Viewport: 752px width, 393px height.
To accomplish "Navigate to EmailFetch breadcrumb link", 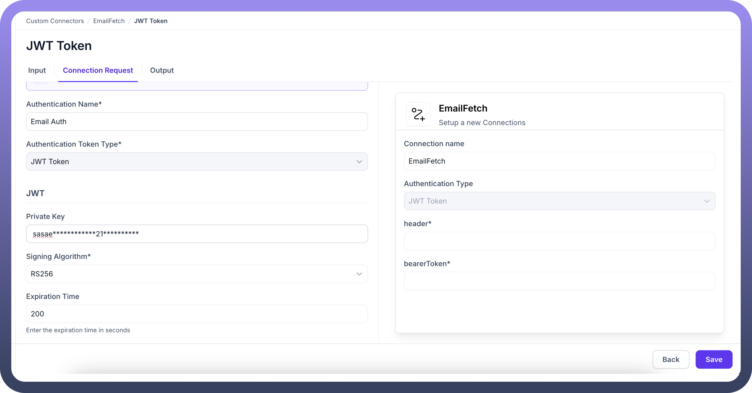I will point(109,21).
